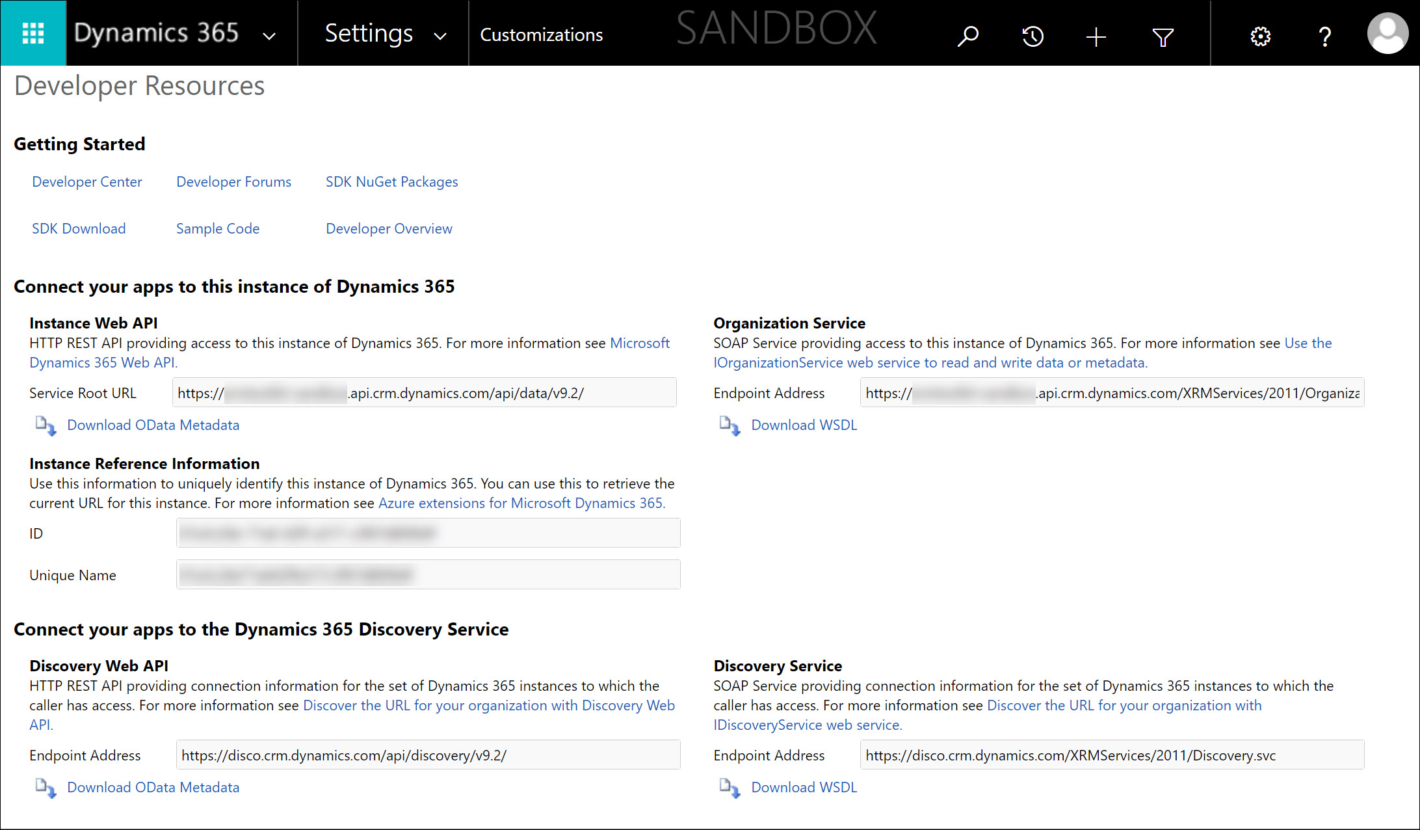
Task: Open recent items history icon
Action: tap(1032, 36)
